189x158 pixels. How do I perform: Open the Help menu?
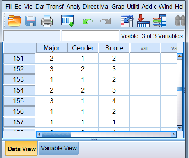179,7
